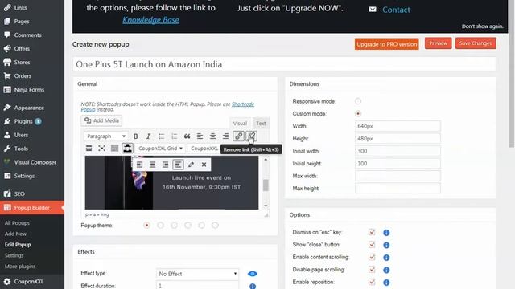This screenshot has width=515, height=289.
Task: Set image align right in image toolbar
Action: (x=165, y=165)
